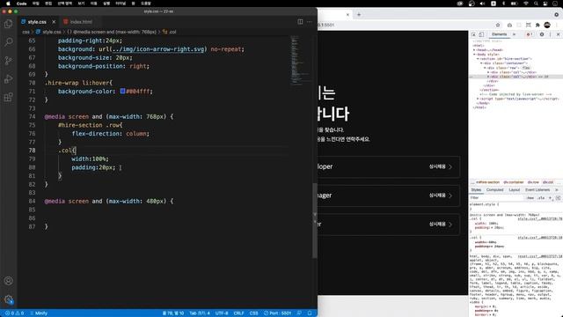Expand more DevTools tabs chevron
Viewport: 563px width, 317px height.
pyautogui.click(x=514, y=34)
